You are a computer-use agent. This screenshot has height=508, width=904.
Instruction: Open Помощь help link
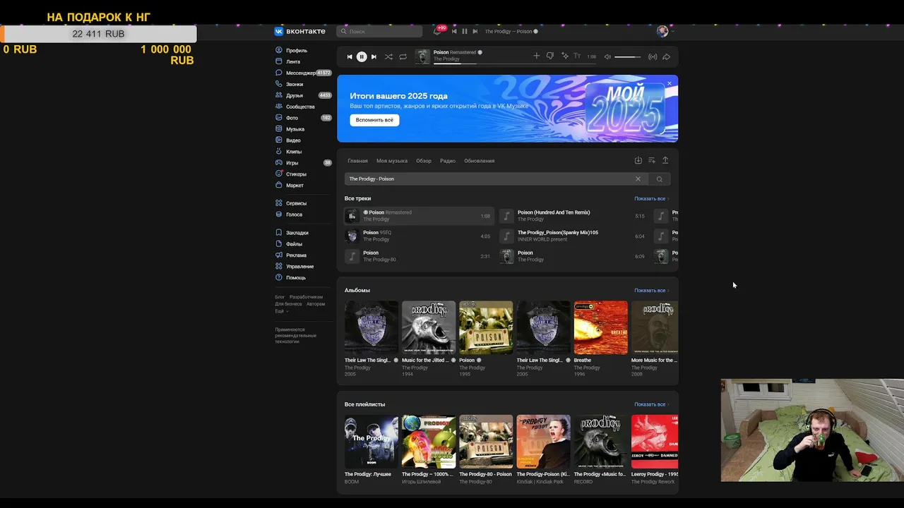coord(290,278)
